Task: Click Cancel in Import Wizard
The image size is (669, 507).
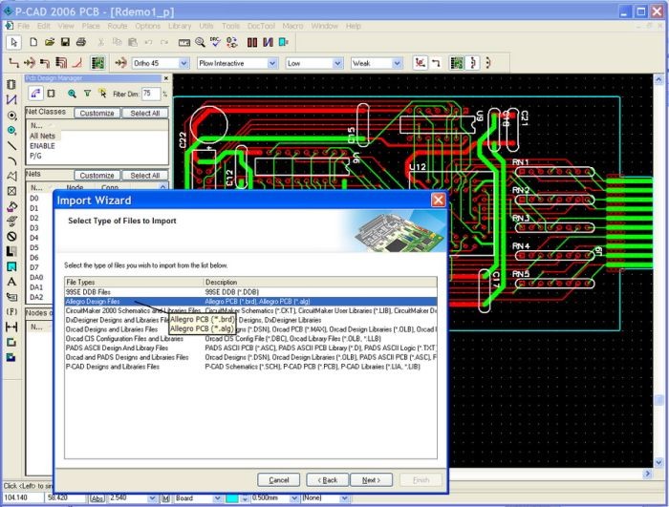Action: 279,480
